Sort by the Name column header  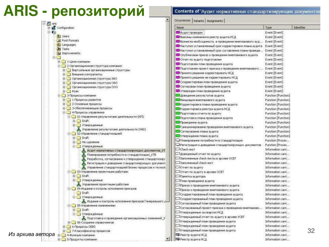pos(219,28)
